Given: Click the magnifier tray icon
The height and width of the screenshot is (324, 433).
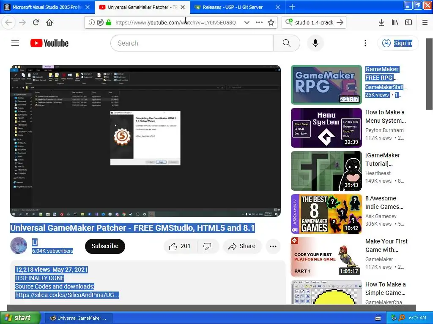Looking at the screenshot, I should click(x=402, y=318).
